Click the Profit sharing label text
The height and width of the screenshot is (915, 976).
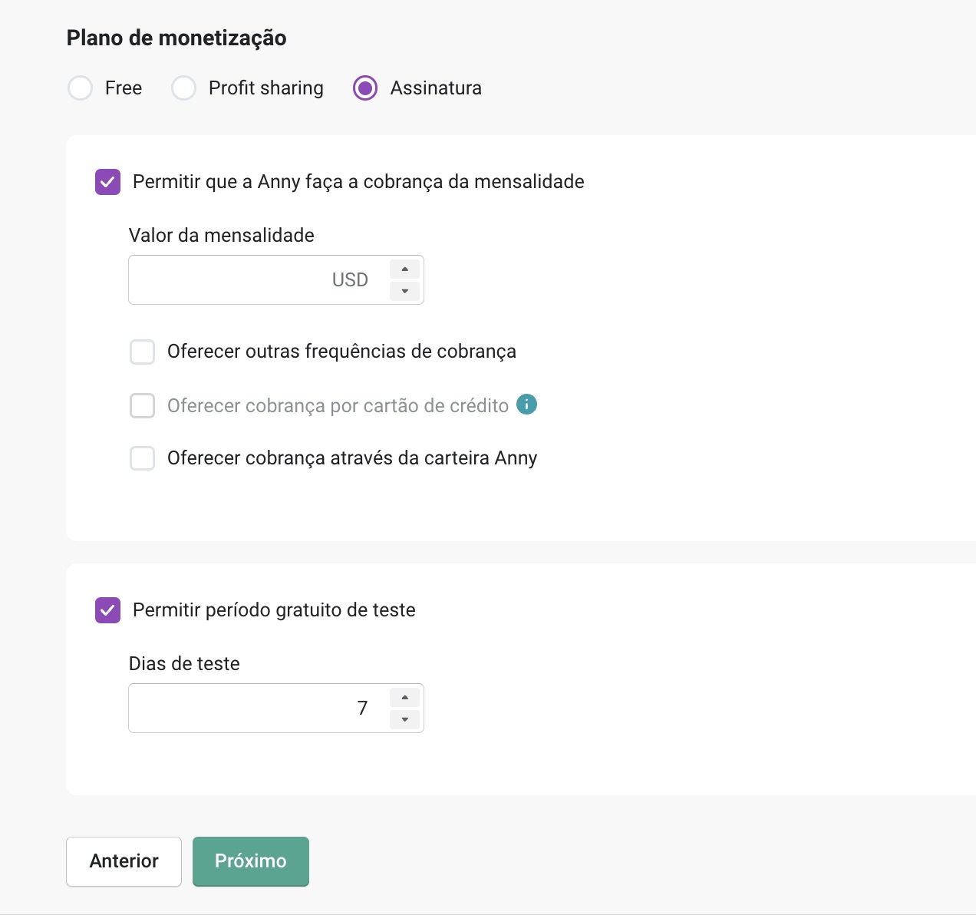pos(266,88)
